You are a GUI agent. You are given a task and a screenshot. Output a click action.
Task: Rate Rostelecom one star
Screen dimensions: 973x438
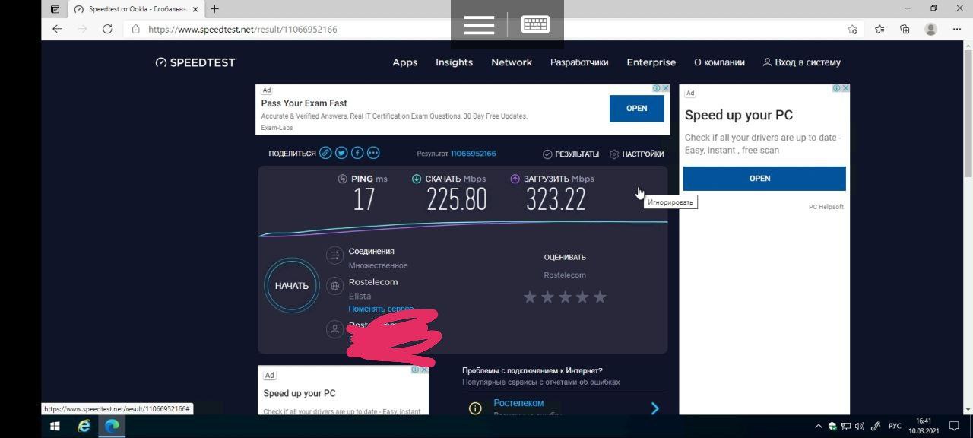[x=530, y=297]
